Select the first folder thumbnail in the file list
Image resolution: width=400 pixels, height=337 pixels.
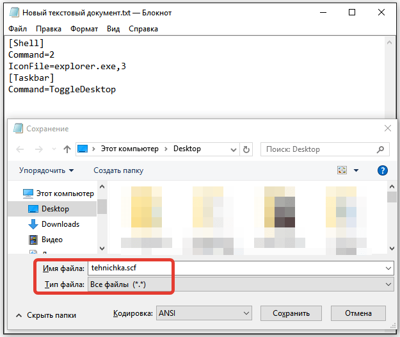(x=147, y=217)
